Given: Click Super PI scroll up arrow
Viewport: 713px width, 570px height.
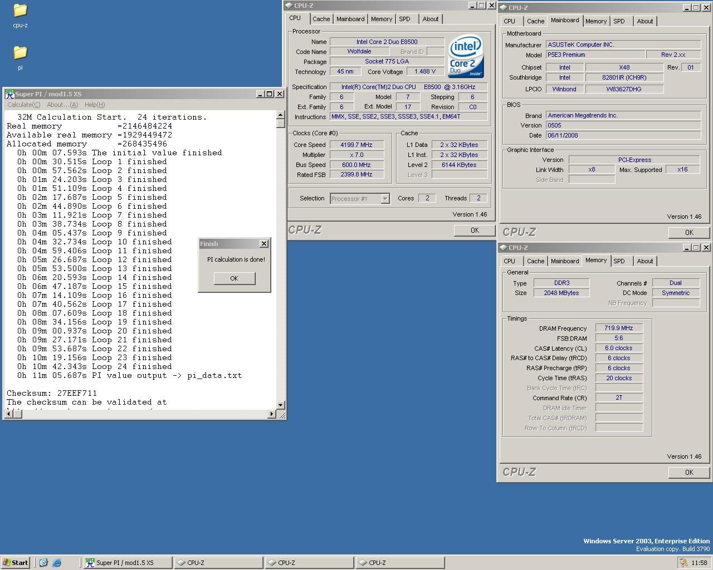Looking at the screenshot, I should click(x=281, y=115).
